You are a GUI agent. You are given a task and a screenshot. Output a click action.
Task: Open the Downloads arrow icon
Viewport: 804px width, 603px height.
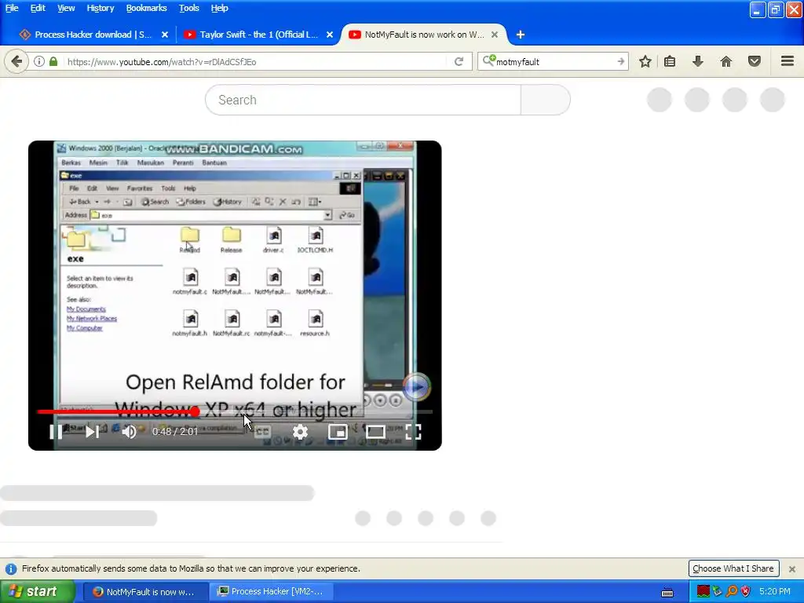point(697,61)
